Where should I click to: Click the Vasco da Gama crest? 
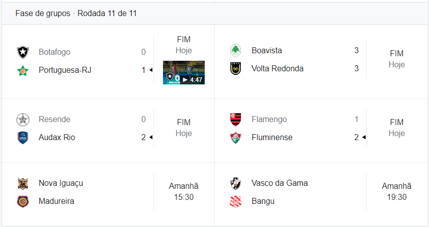(x=235, y=183)
